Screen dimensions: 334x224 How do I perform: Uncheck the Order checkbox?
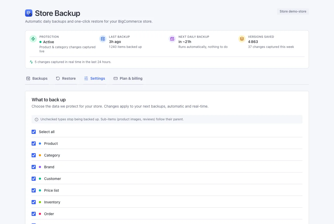coord(34,214)
